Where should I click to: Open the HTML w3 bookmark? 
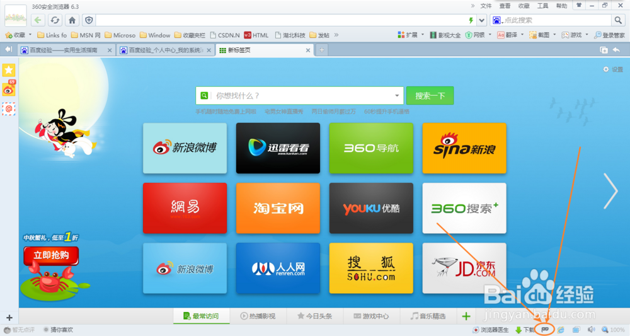point(256,35)
